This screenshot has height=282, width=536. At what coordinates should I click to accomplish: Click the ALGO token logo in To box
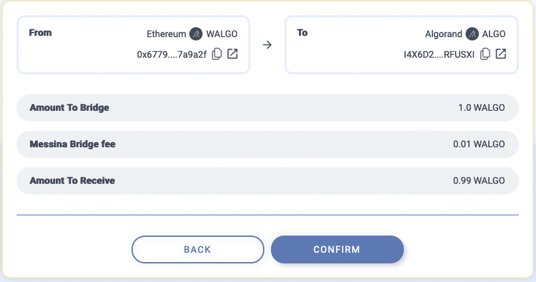click(472, 34)
